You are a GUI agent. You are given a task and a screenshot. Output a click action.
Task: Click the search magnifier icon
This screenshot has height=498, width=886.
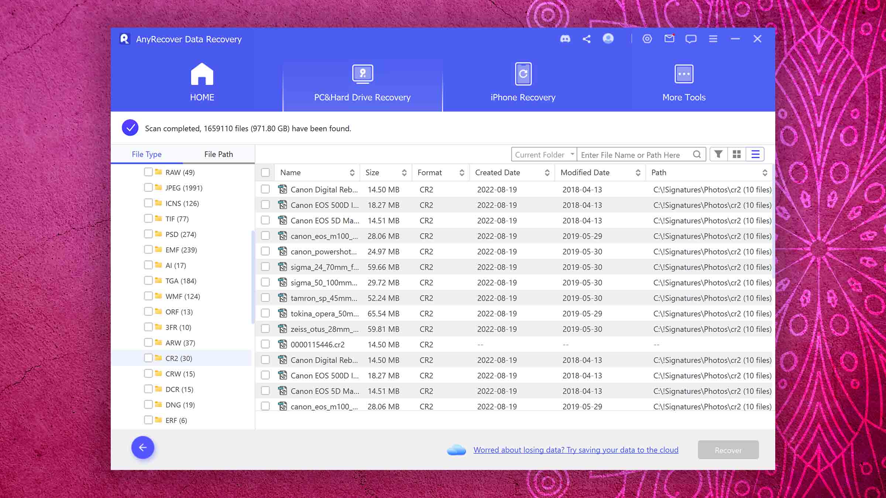click(x=697, y=154)
